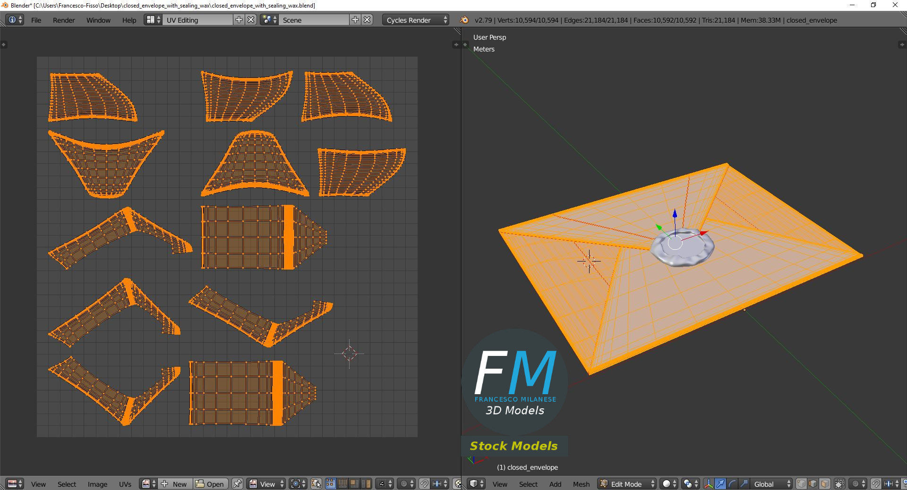Enable the translate manipulator
Screen dimensions: 907x490
point(720,484)
